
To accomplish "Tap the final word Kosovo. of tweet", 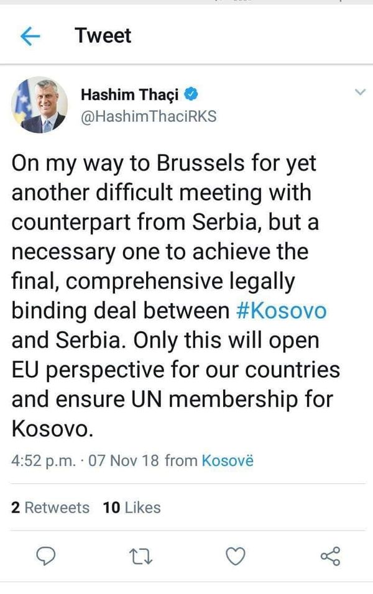I will click(52, 429).
